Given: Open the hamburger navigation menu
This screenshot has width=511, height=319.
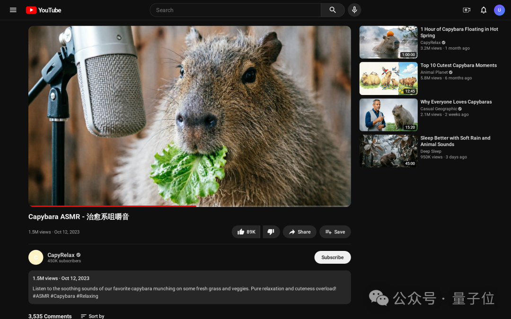Looking at the screenshot, I should click(x=13, y=10).
